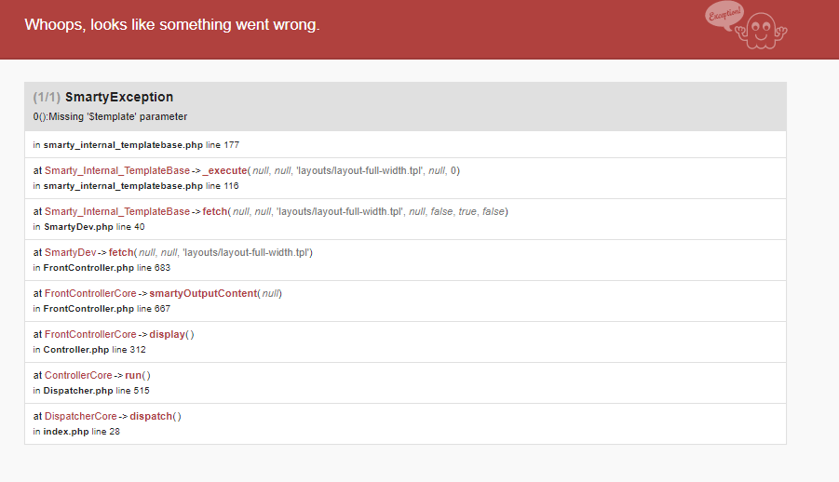Open FrontController.php line 667 reference
Screen dimensions: 839x482
tap(90, 308)
